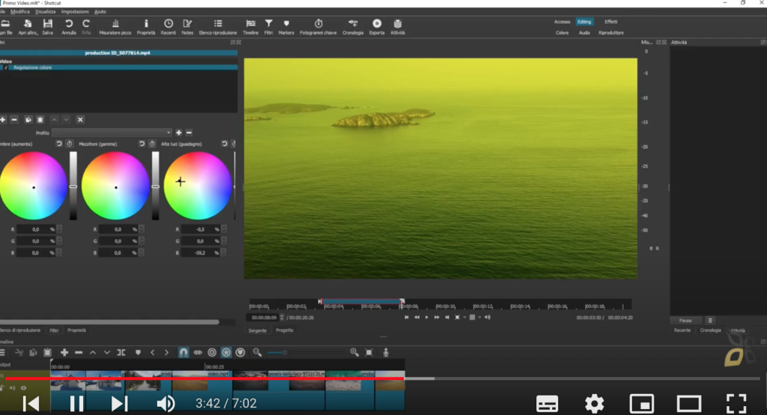Open the Impostazioni menu

coord(75,11)
